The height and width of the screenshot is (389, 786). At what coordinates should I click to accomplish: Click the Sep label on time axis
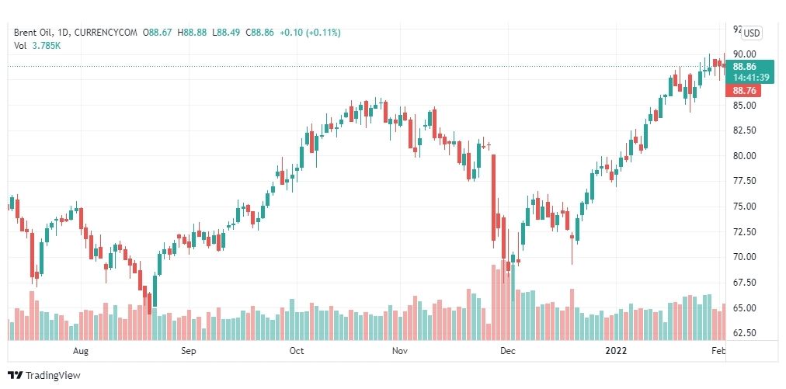pyautogui.click(x=189, y=351)
